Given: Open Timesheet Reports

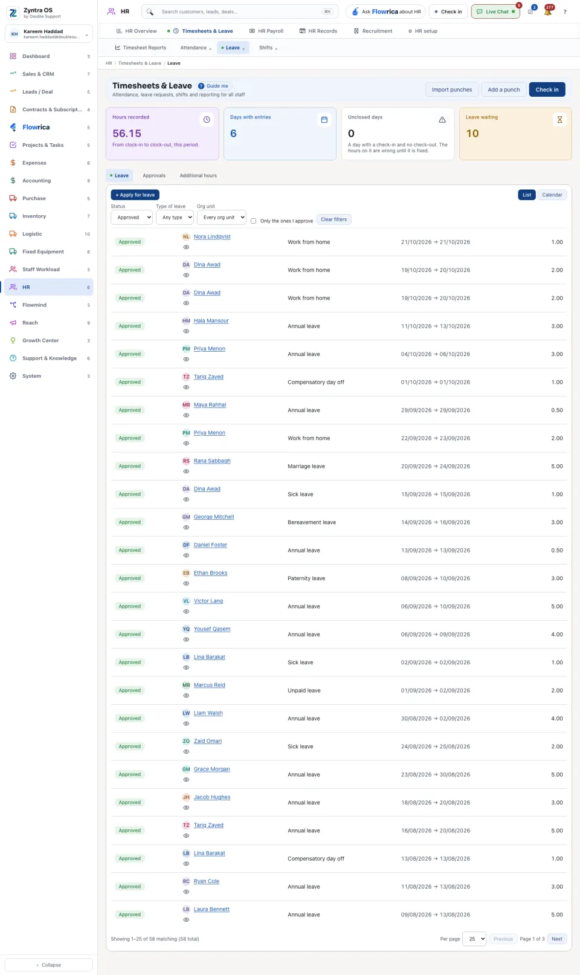Looking at the screenshot, I should [140, 48].
